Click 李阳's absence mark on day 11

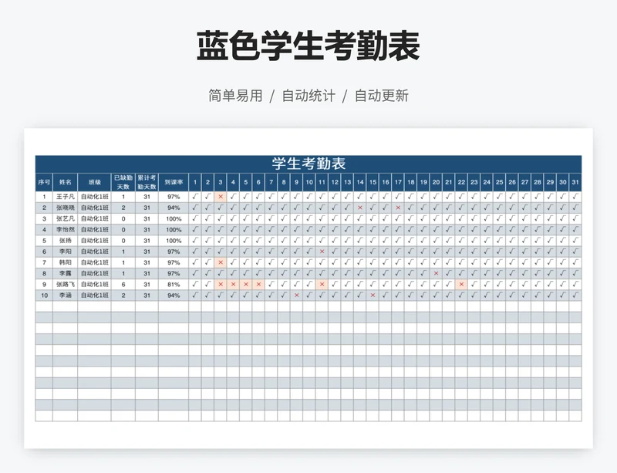tap(322, 252)
